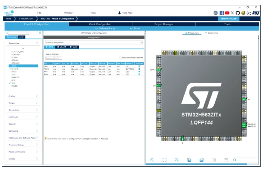This screenshot has width=264, height=171.
Task: Switch to Project Manager tab
Action: pos(164,24)
